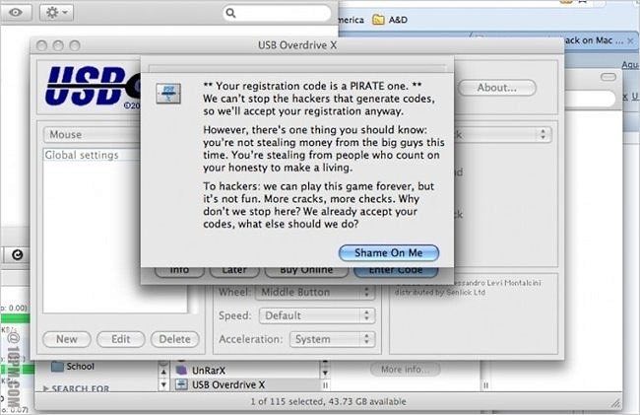The height and width of the screenshot is (415, 640).
Task: Open the Wheel Middle Button dropdown
Action: tap(315, 292)
